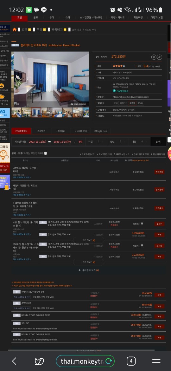Open the Whale browser leaf-shaped icon
171x371 pixels.
click(39, 361)
